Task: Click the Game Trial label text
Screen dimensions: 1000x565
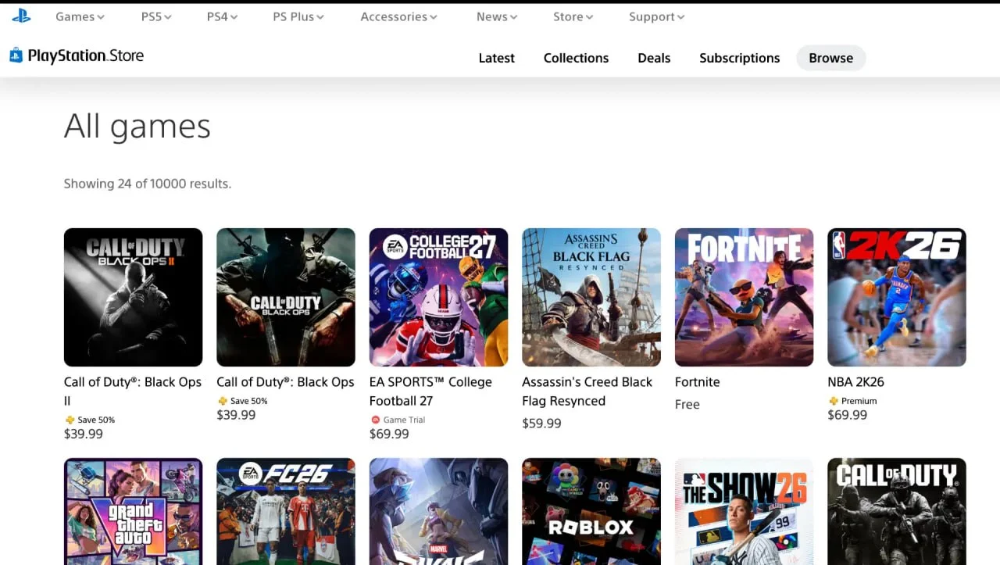Action: point(404,420)
